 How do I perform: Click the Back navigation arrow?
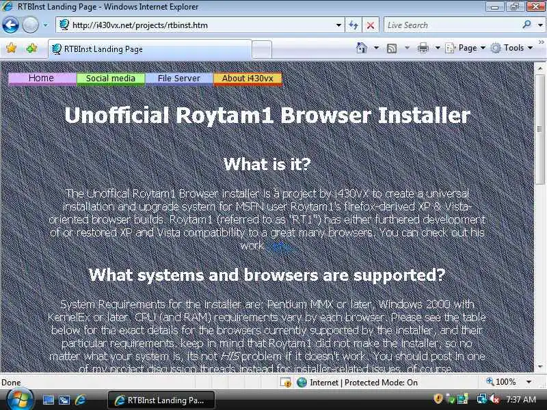(x=10, y=25)
